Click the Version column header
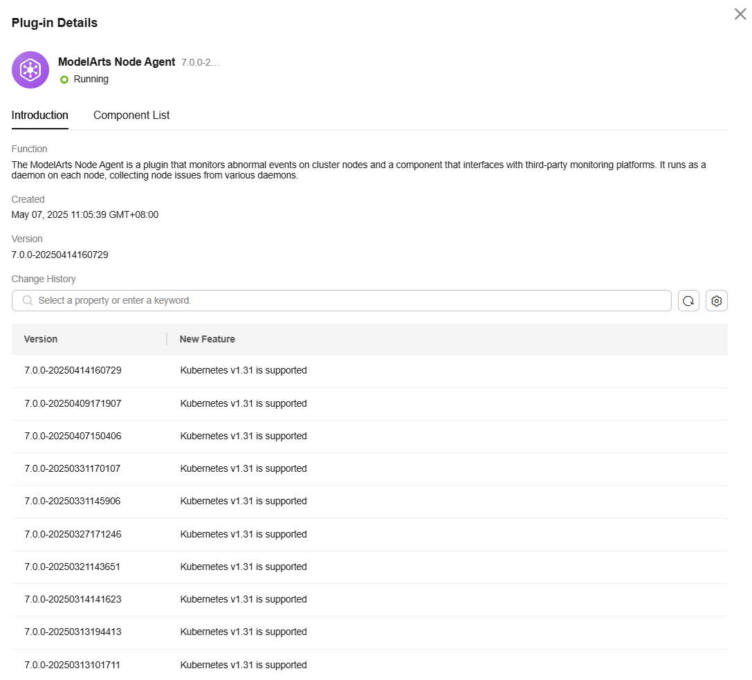Image resolution: width=752 pixels, height=680 pixels. (x=41, y=339)
